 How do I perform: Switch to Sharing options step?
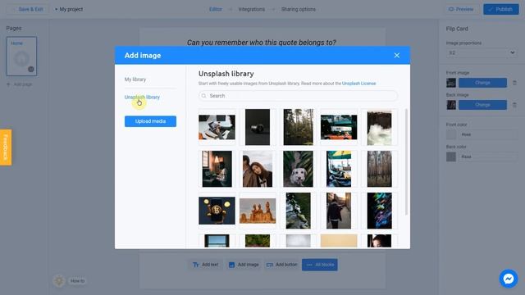(x=299, y=9)
